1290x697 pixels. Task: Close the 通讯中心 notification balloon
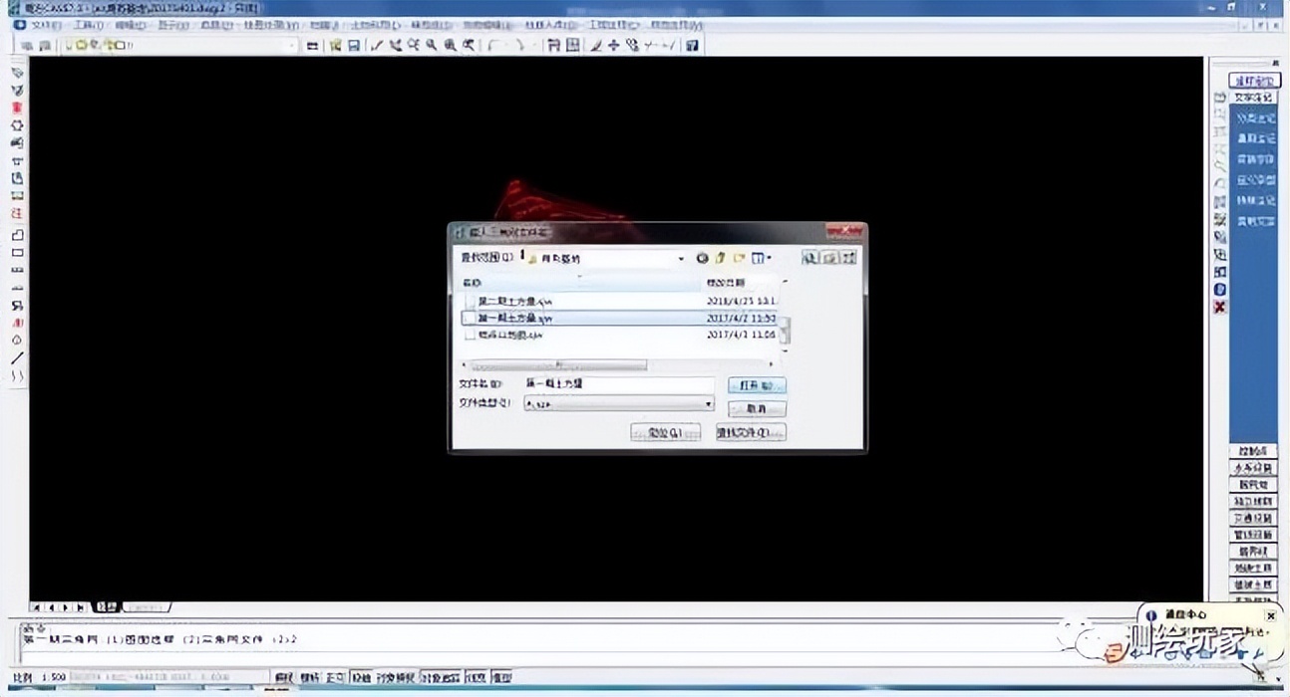tap(1270, 616)
